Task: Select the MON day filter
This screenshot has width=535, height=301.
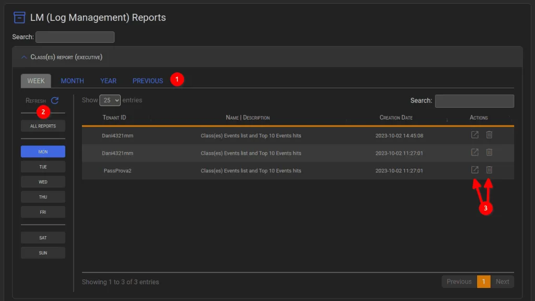Action: pyautogui.click(x=43, y=152)
